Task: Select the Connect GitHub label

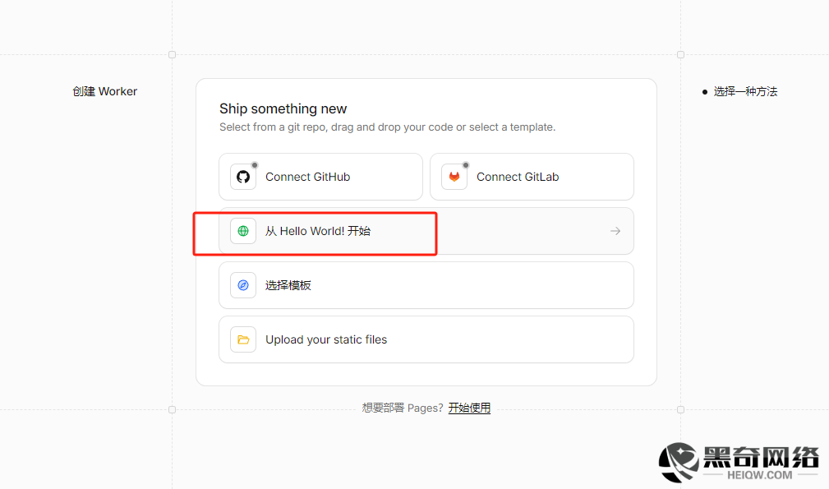Action: pos(308,177)
